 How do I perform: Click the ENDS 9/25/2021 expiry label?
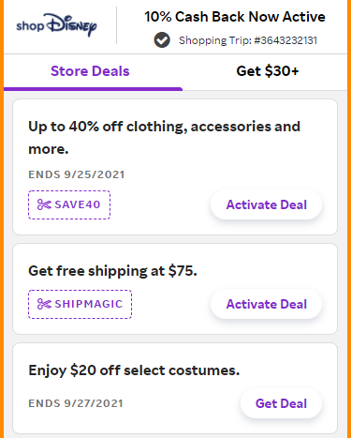click(x=77, y=174)
